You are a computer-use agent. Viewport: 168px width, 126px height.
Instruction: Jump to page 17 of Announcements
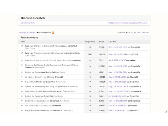pos(140,33)
